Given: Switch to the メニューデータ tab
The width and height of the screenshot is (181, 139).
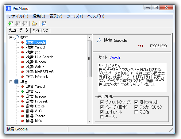Looking at the screenshot, I should [x=18, y=30].
